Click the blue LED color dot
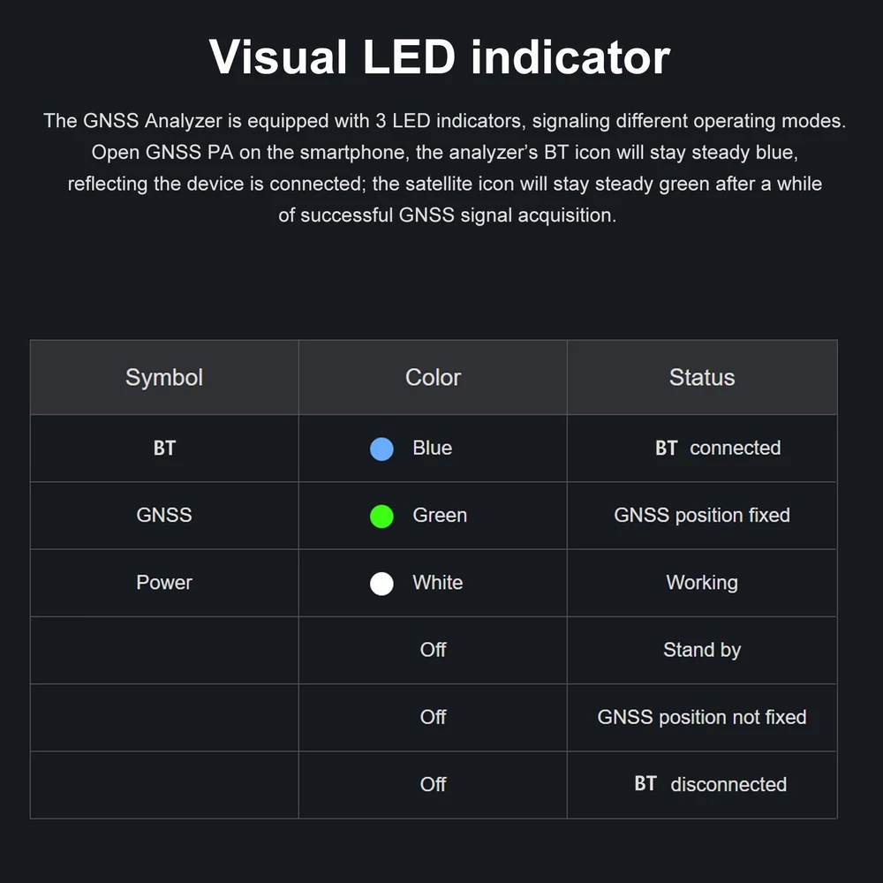 click(x=381, y=449)
